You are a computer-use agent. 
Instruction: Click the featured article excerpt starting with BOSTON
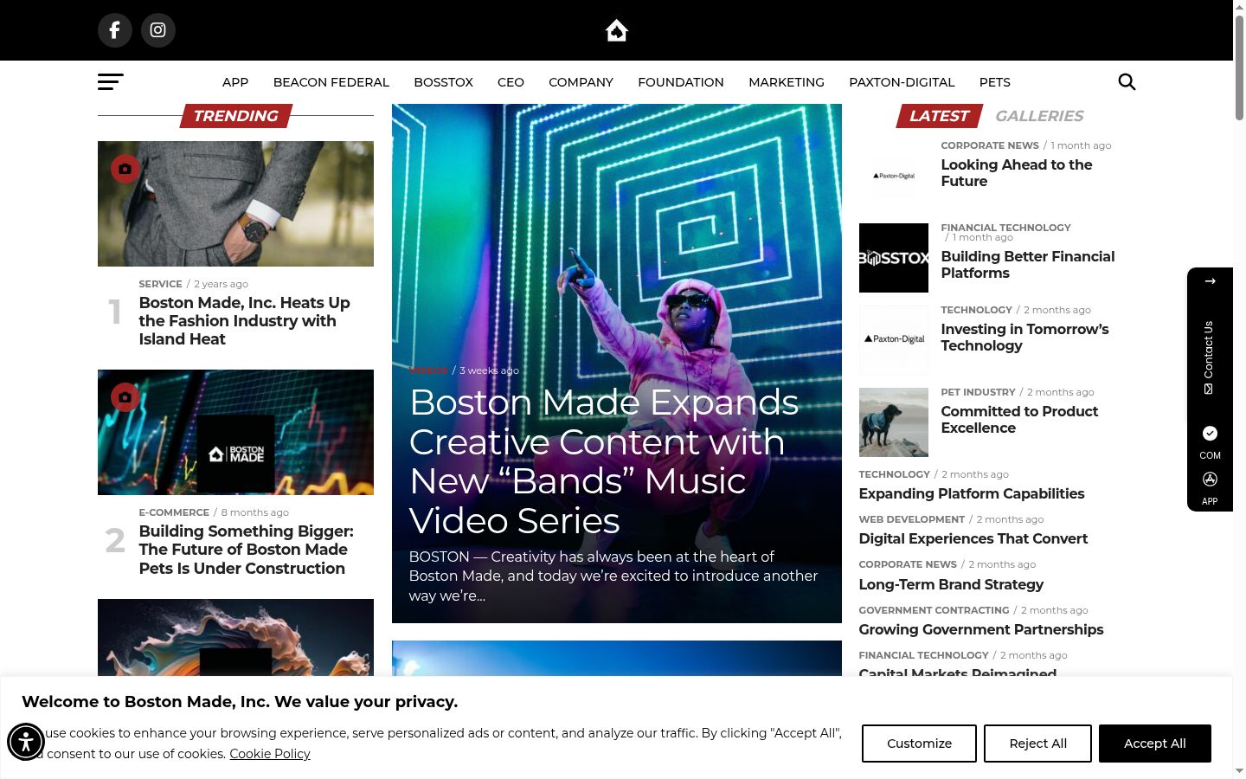tap(613, 576)
